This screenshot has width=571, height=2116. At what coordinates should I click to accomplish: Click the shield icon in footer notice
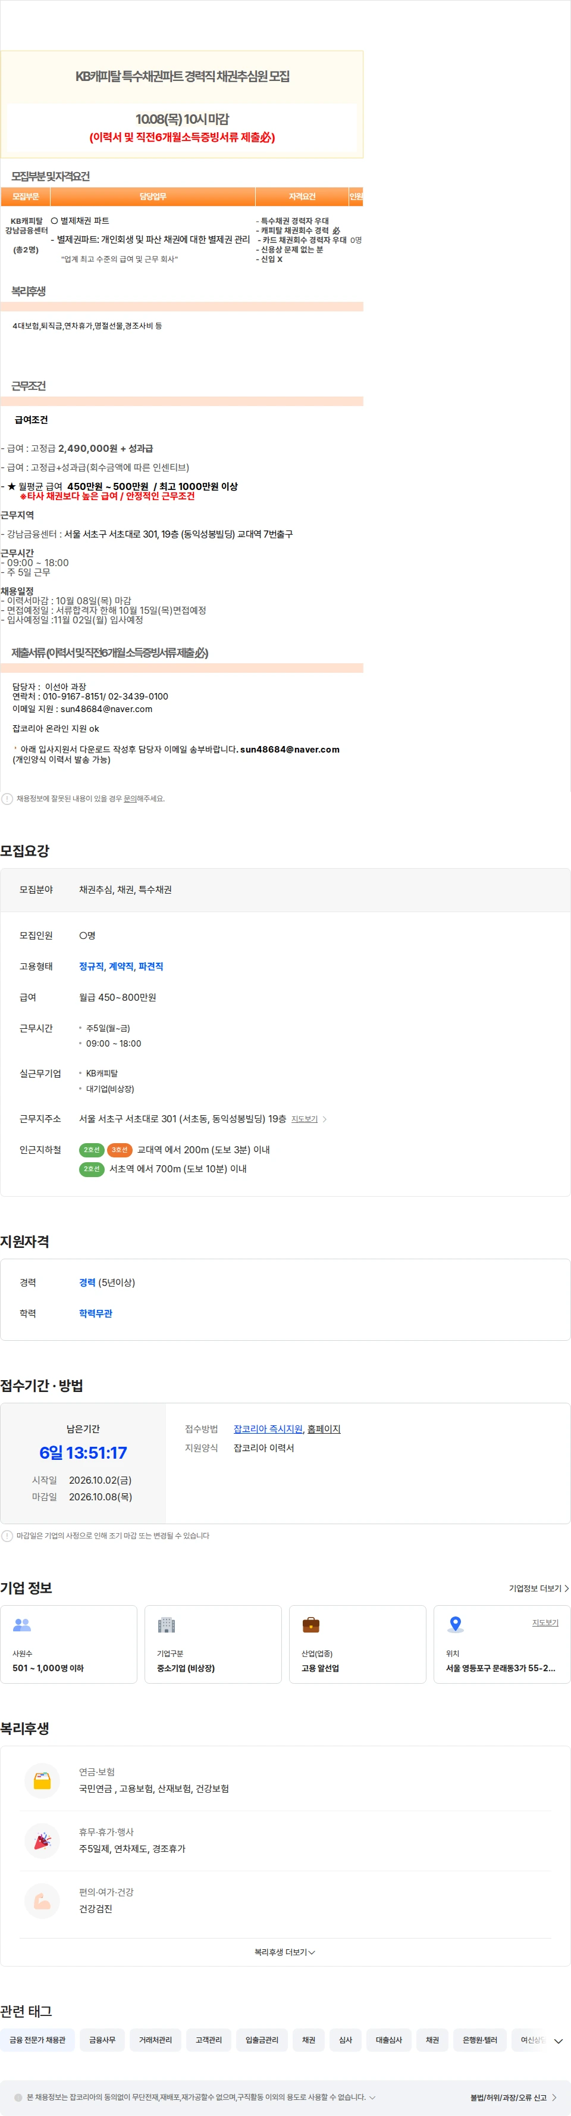pos(18,2097)
